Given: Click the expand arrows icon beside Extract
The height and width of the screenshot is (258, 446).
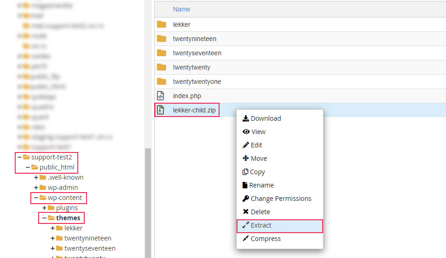Looking at the screenshot, I should [x=245, y=225].
